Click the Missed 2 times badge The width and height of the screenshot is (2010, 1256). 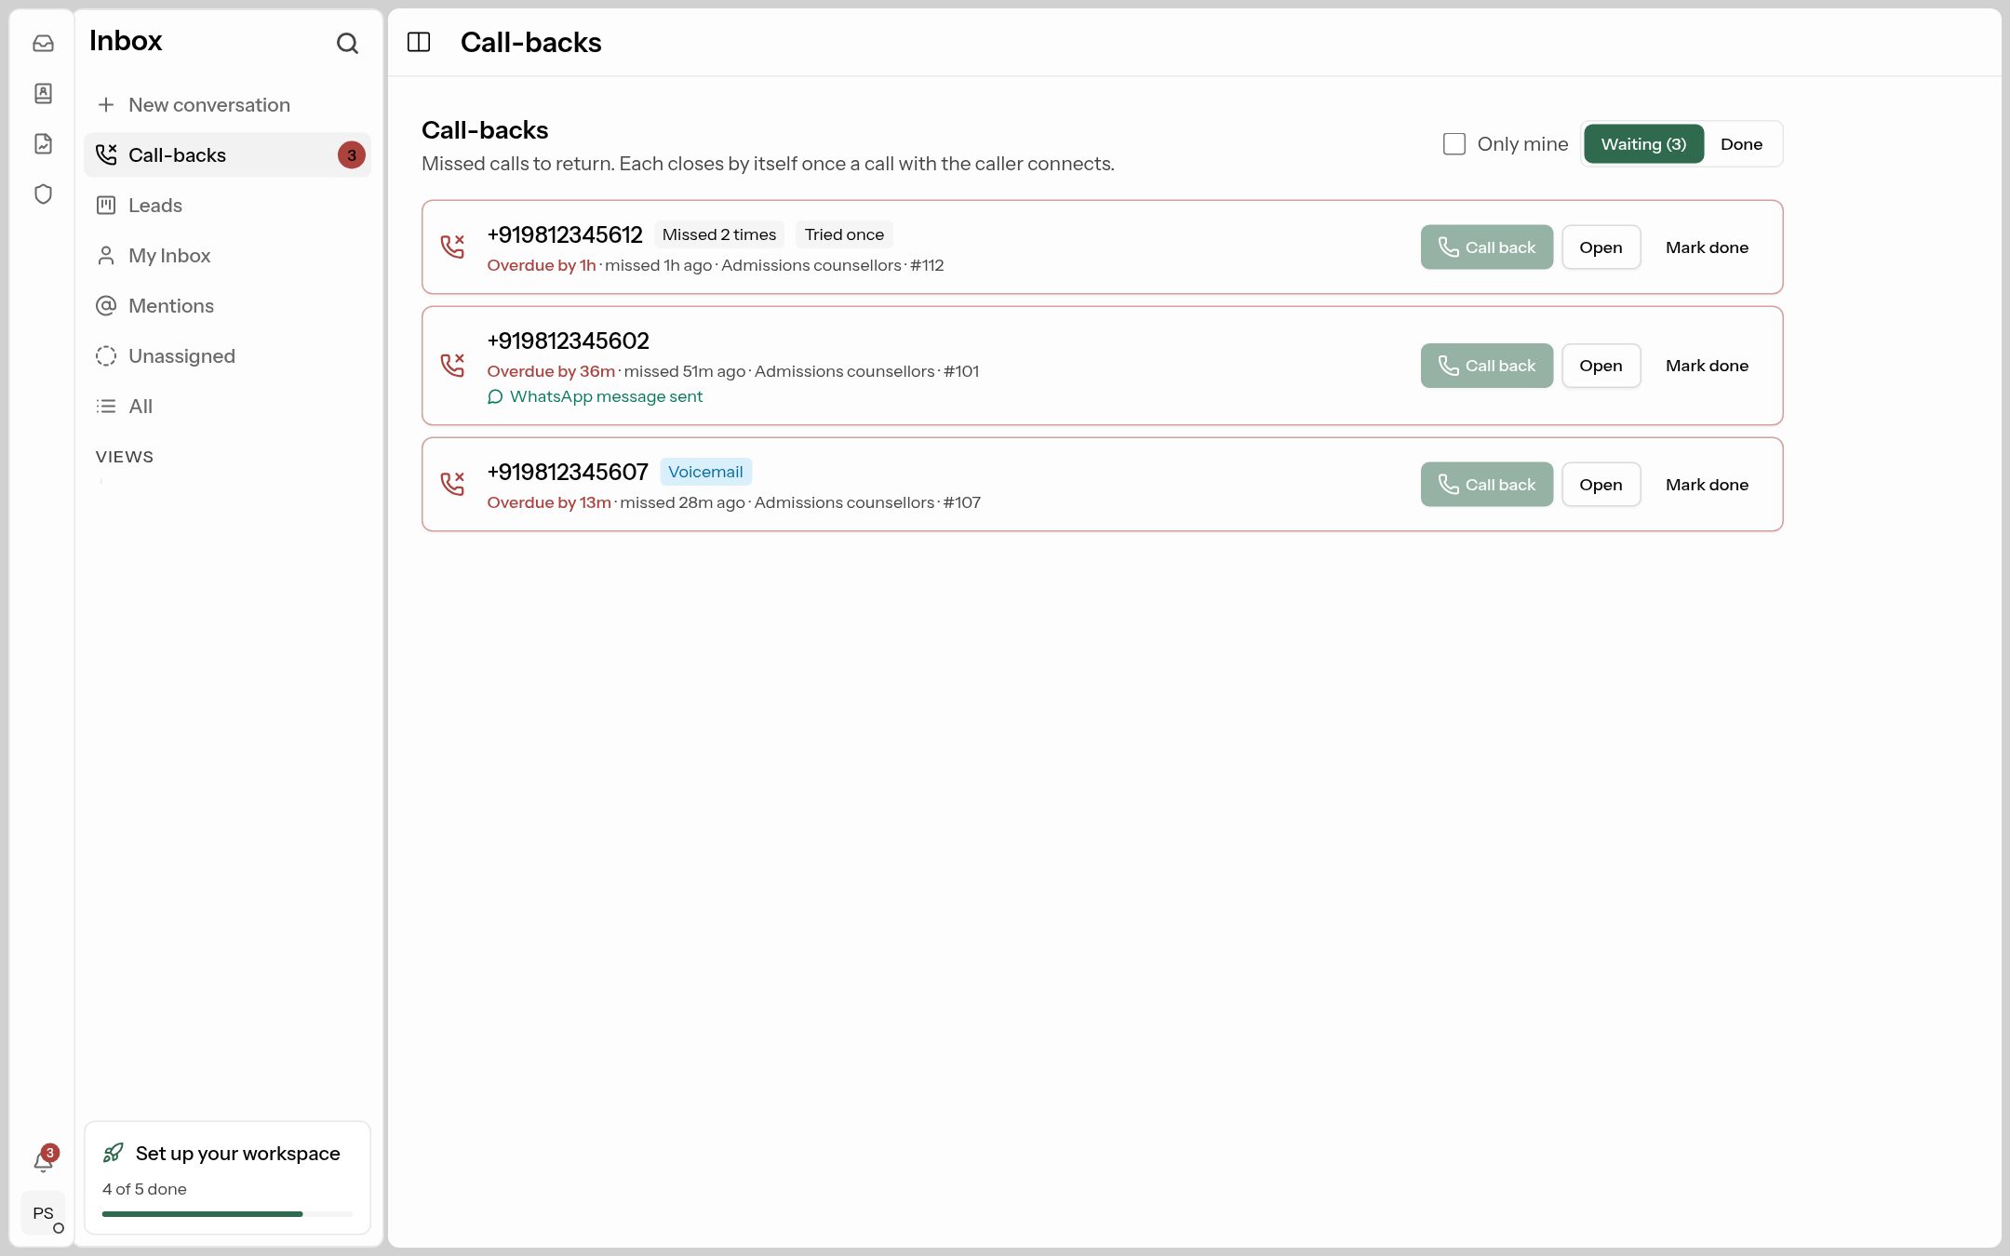click(x=719, y=234)
